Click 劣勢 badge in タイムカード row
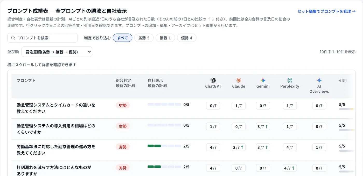 (123, 105)
